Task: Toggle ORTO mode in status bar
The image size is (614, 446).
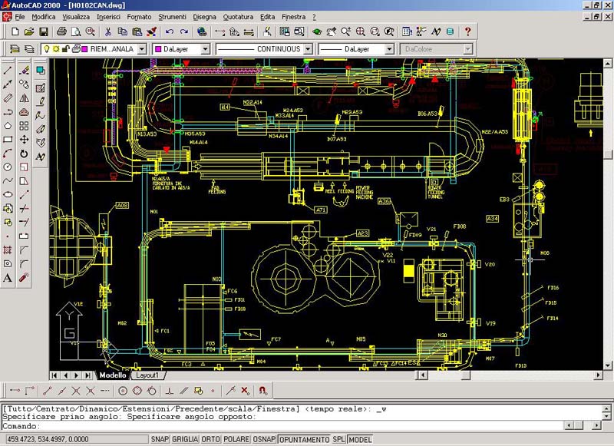Action: (x=210, y=439)
